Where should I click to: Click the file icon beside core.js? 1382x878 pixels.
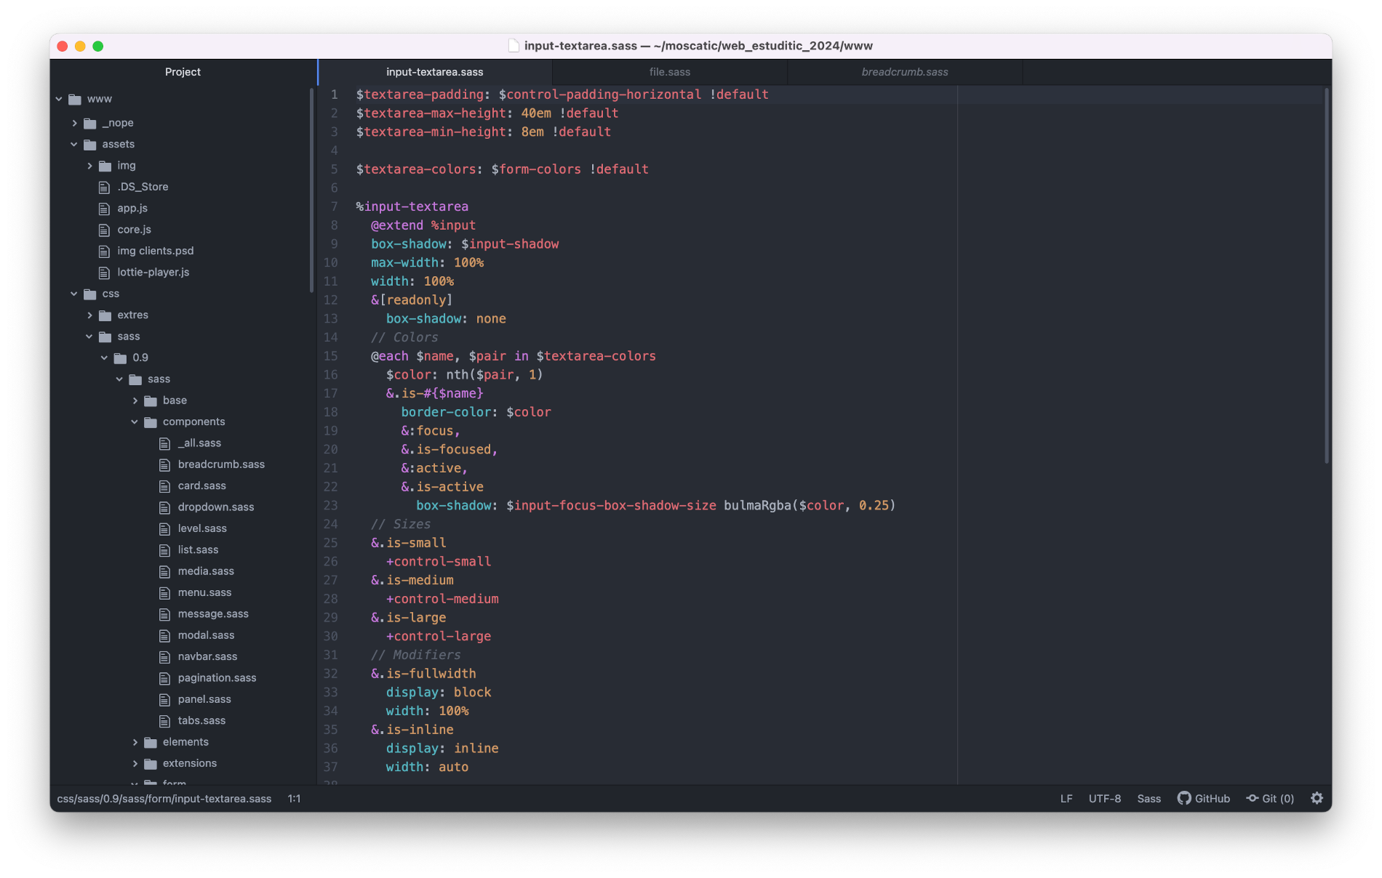104,230
